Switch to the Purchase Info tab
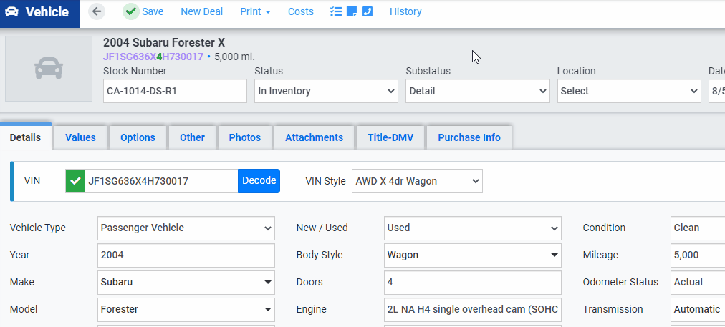 click(x=469, y=137)
